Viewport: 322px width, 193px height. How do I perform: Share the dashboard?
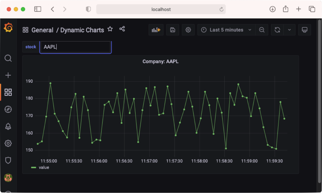click(122, 29)
